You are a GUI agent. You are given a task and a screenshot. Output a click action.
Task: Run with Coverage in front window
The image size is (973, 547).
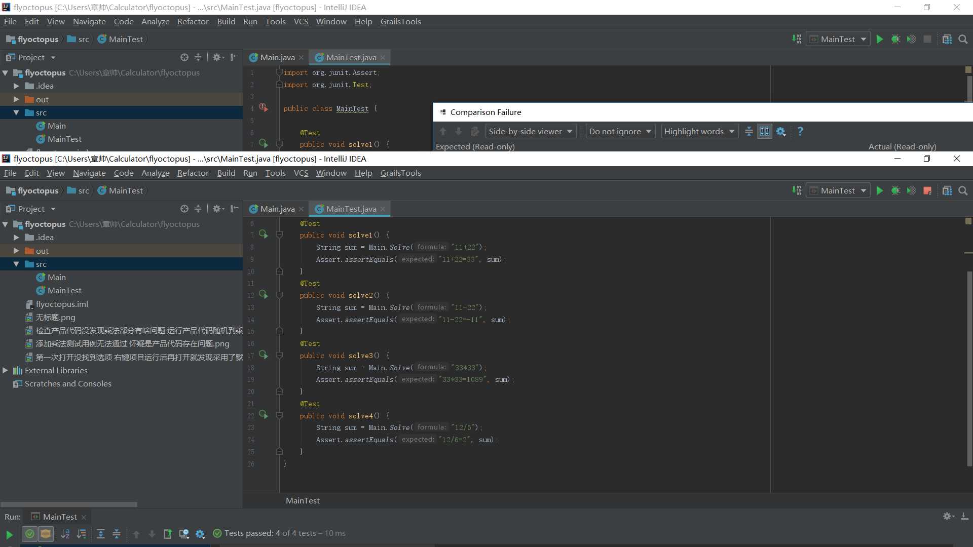coord(911,190)
